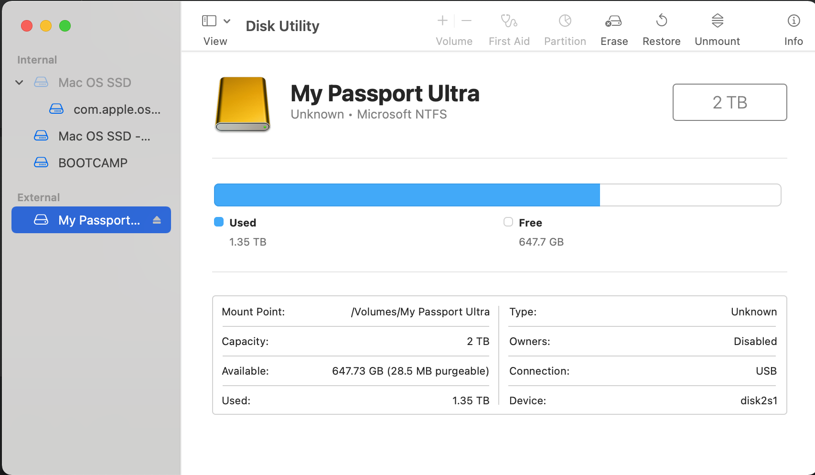Click the Internal sidebar section header

click(37, 60)
